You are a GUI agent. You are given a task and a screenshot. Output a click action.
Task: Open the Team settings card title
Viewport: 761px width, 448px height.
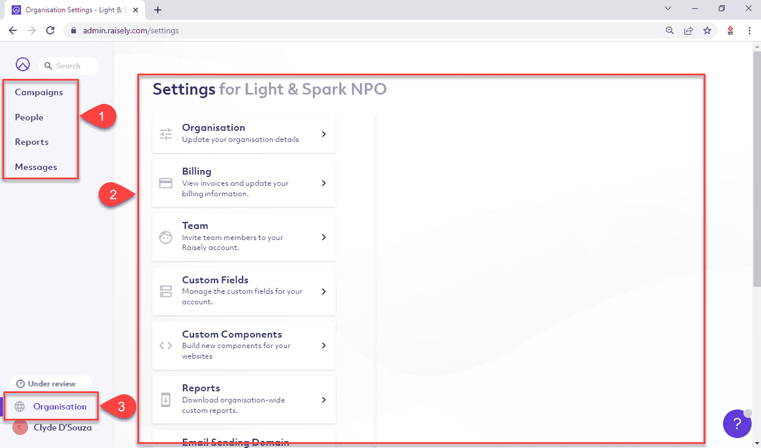click(195, 225)
